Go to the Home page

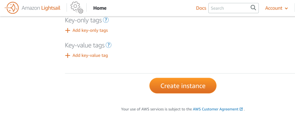coord(100,8)
